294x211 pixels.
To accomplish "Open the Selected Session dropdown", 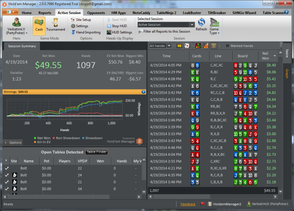I will click(192, 25).
